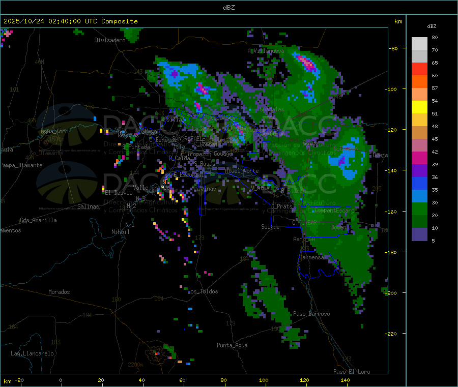Screen dimensions: 458x387
Task: Click the Pampa_Diamante map label
Action: [x=21, y=165]
